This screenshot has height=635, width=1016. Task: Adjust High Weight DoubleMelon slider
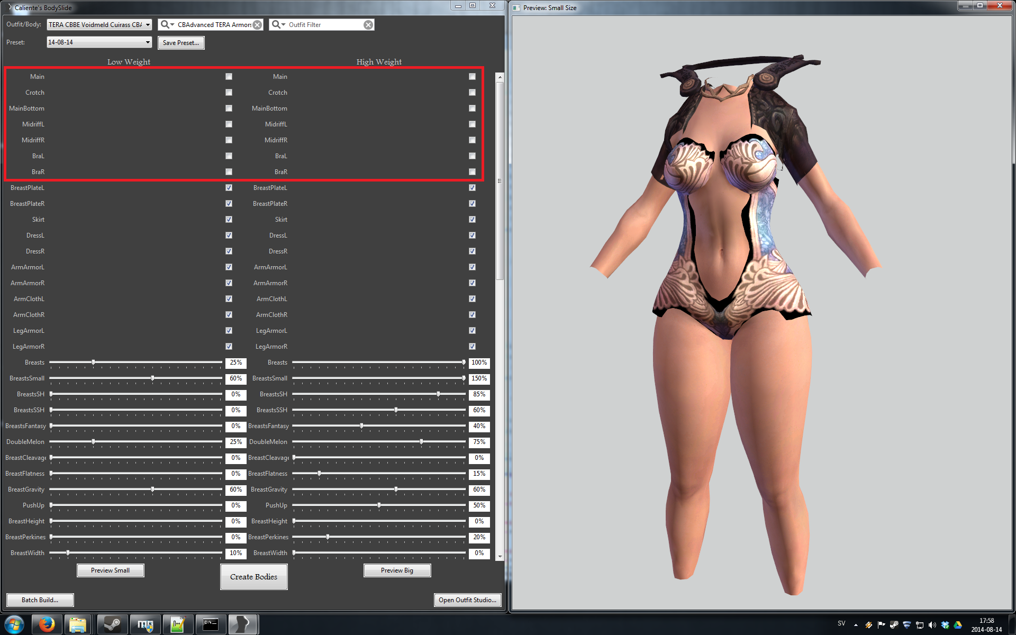click(421, 442)
